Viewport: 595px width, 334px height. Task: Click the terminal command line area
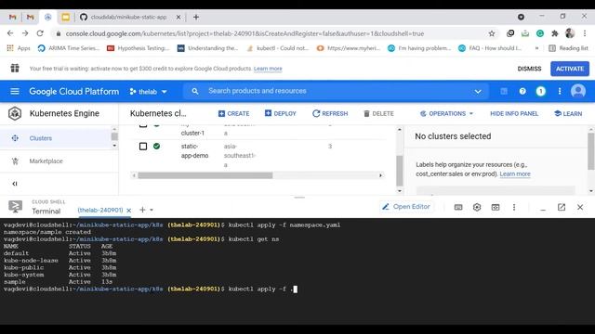pyautogui.click(x=297, y=271)
